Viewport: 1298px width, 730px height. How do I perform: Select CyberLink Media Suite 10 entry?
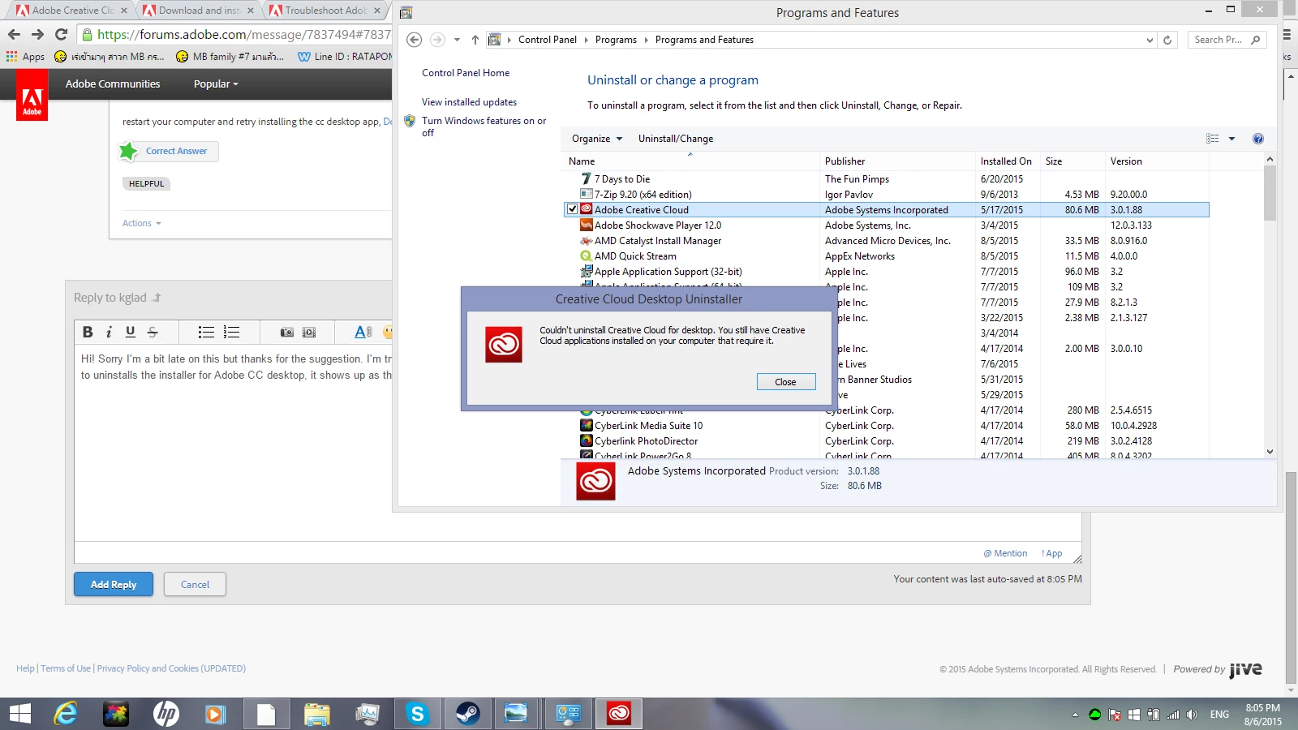click(x=886, y=426)
